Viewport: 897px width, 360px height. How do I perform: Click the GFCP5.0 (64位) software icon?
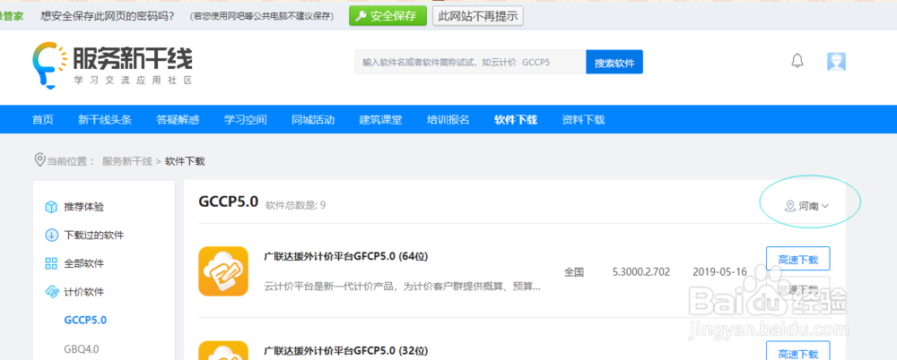(x=223, y=270)
